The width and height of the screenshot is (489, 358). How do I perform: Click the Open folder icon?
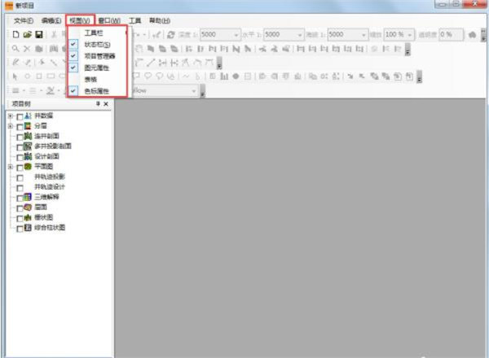pyautogui.click(x=27, y=35)
